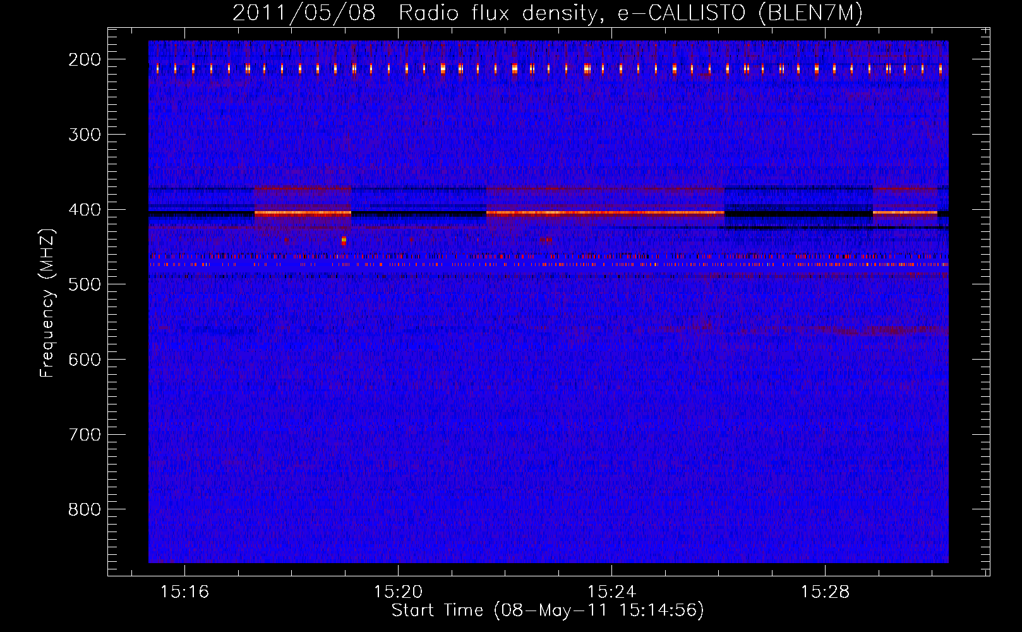Click the 'Start Time (08-May-11 15:14:56)' label
Image resolution: width=1022 pixels, height=632 pixels.
pyautogui.click(x=548, y=611)
